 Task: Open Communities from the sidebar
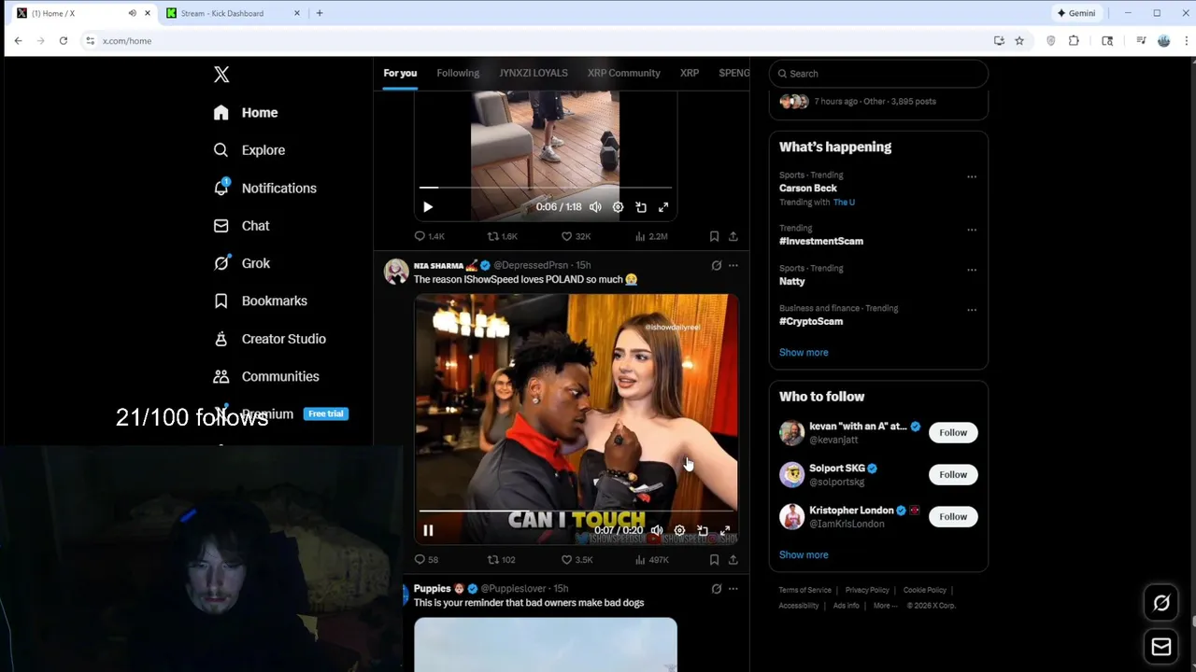[x=265, y=376]
